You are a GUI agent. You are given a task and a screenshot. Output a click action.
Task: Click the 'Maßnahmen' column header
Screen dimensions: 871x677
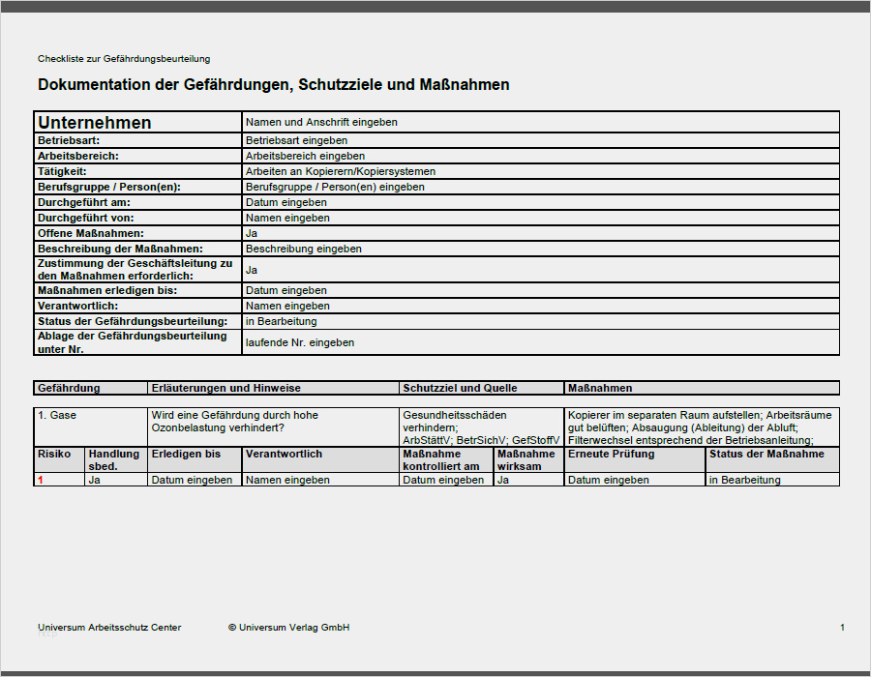(702, 388)
